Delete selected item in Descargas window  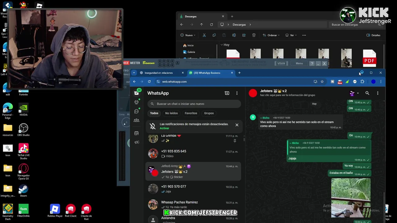tap(254, 35)
